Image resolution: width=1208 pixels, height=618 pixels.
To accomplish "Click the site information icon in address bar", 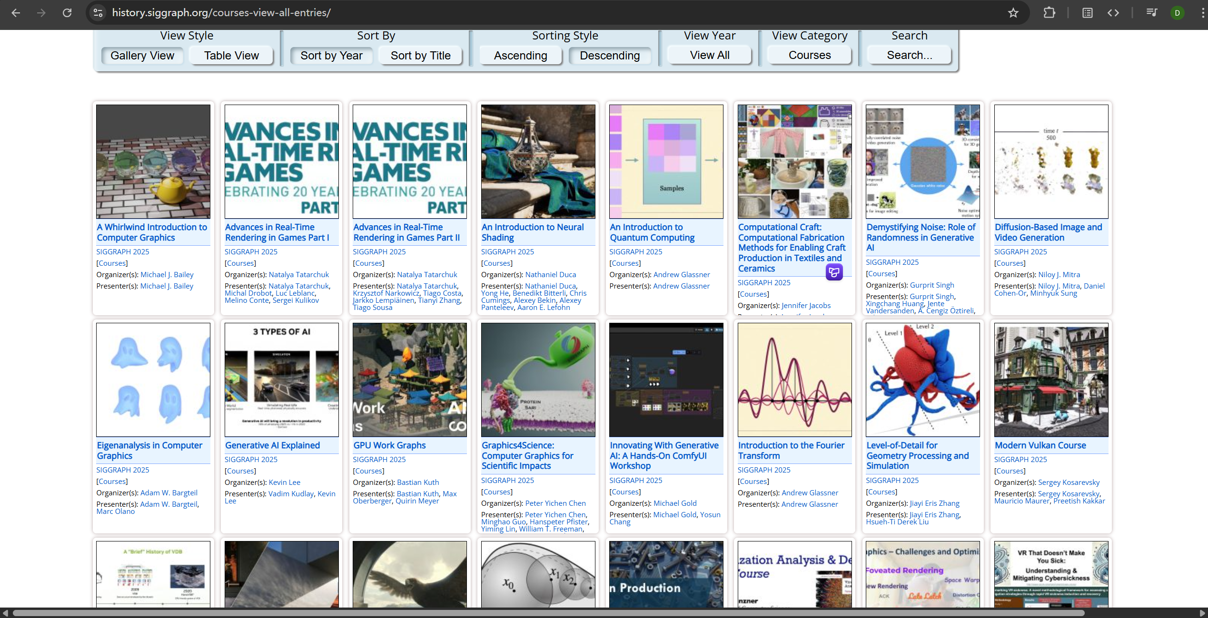I will (98, 13).
